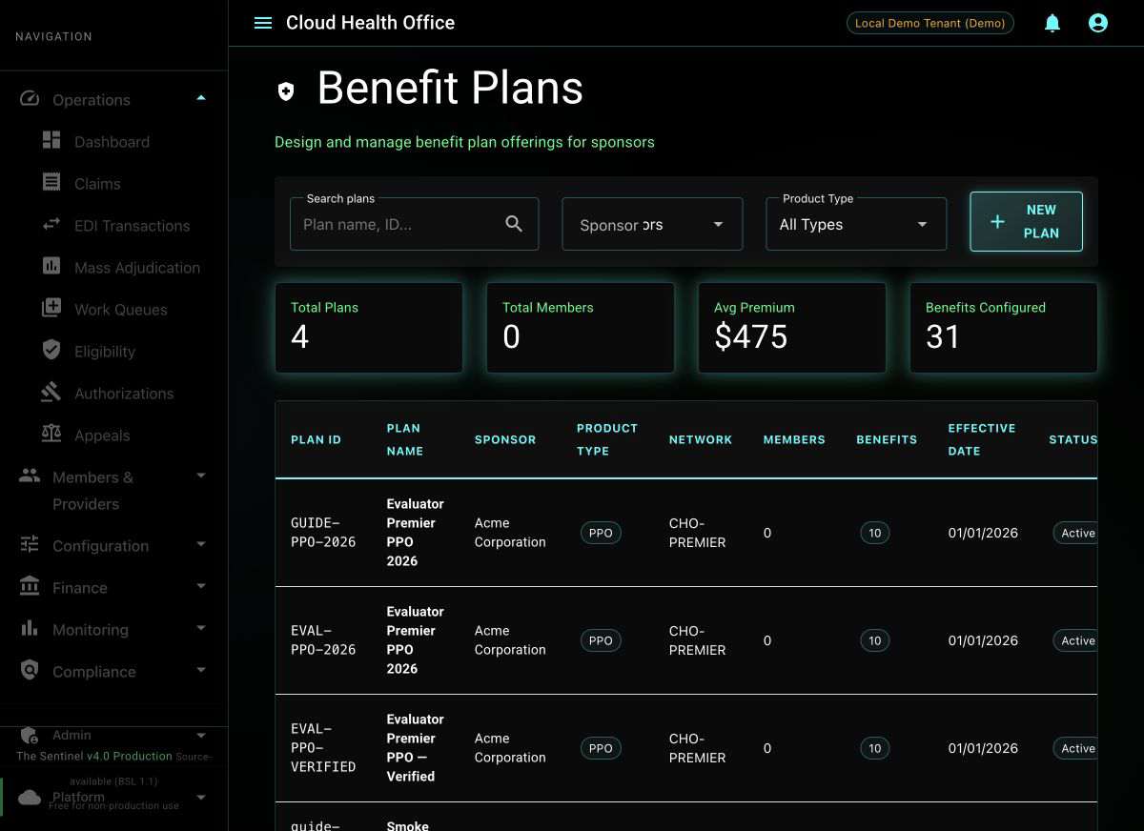Click the Total Members stat card

click(581, 327)
